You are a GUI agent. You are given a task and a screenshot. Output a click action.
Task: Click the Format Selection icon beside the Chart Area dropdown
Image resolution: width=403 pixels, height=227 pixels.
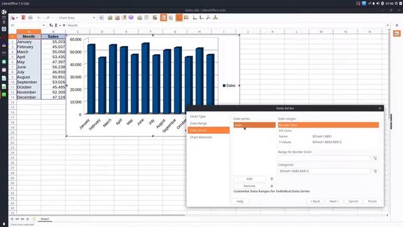[x=101, y=18]
